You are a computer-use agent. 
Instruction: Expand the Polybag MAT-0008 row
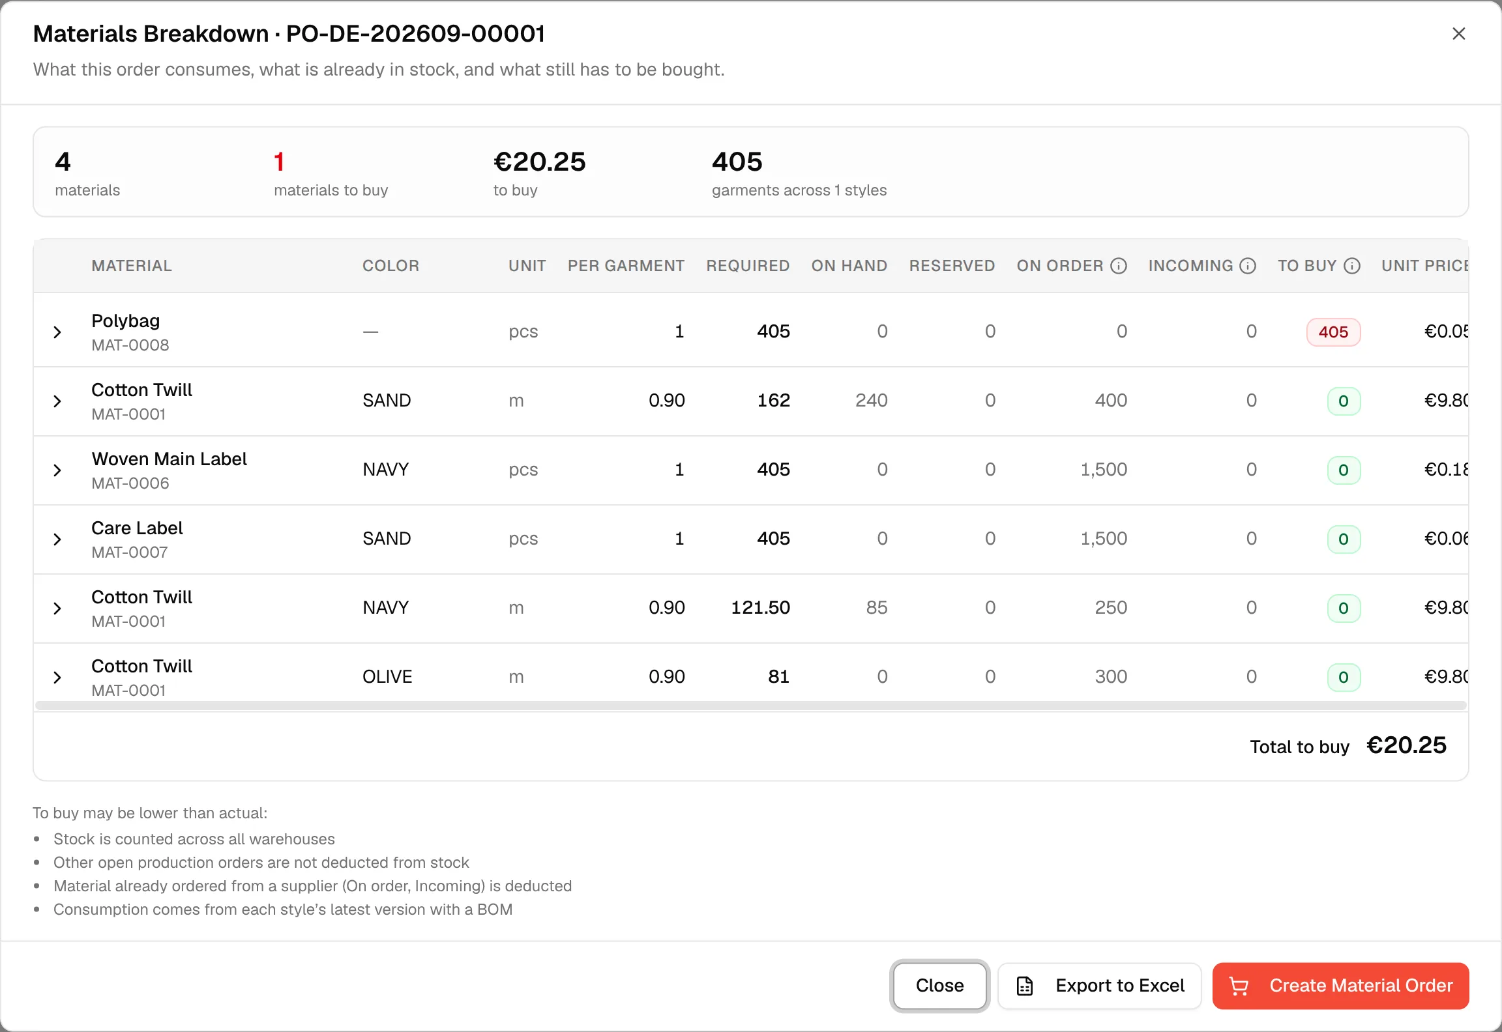pyautogui.click(x=57, y=332)
